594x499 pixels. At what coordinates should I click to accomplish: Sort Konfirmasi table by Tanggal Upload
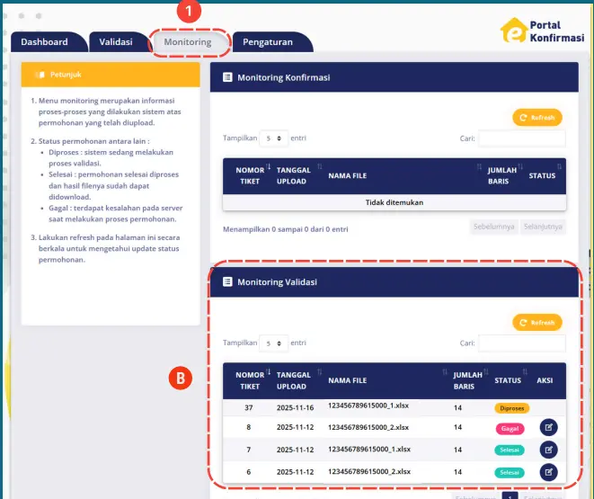tap(296, 176)
